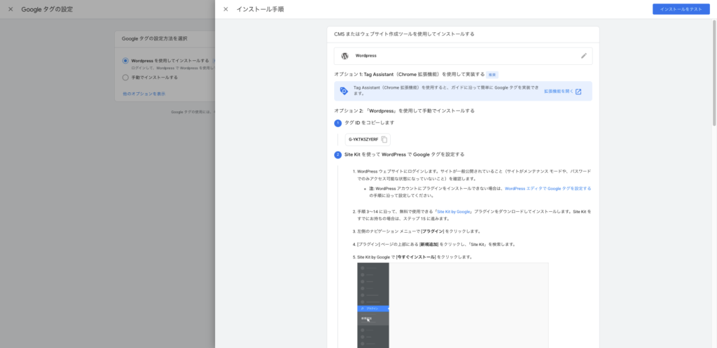Image resolution: width=717 pixels, height=348 pixels.
Task: Click heading CMS またはウェブサイト作成ツールを使用してインストールする
Action: tap(404, 34)
